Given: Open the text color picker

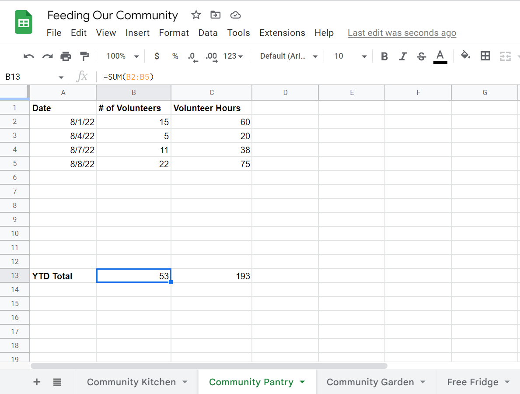Looking at the screenshot, I should click(x=440, y=56).
